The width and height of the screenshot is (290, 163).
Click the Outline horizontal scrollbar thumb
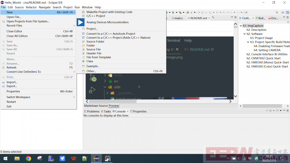(262, 106)
